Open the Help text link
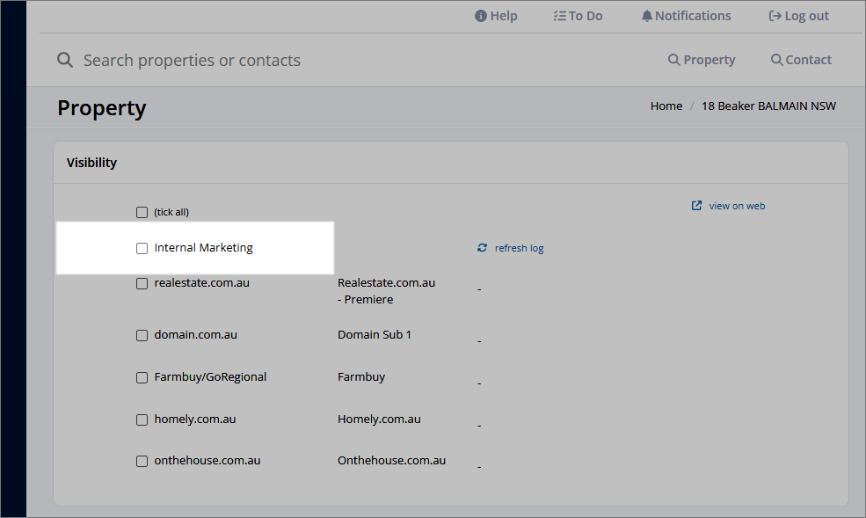This screenshot has height=518, width=866. point(504,16)
